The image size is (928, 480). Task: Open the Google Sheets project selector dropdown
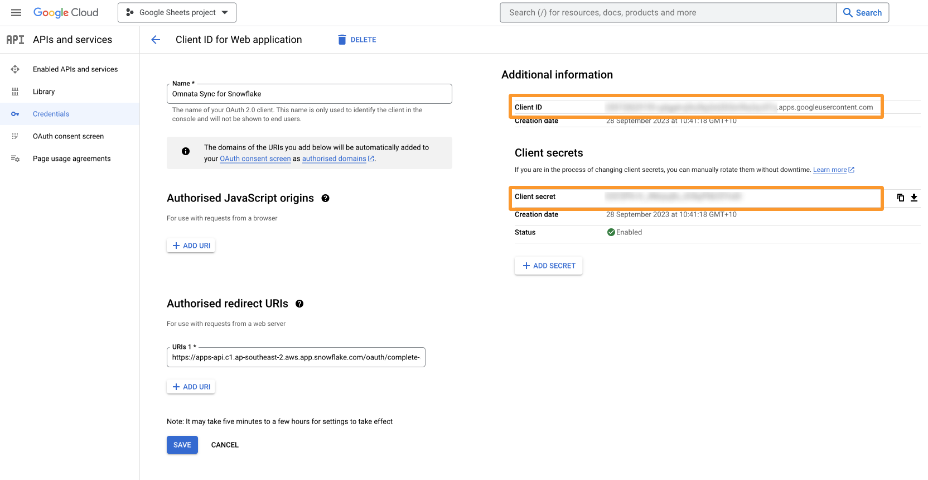(177, 12)
